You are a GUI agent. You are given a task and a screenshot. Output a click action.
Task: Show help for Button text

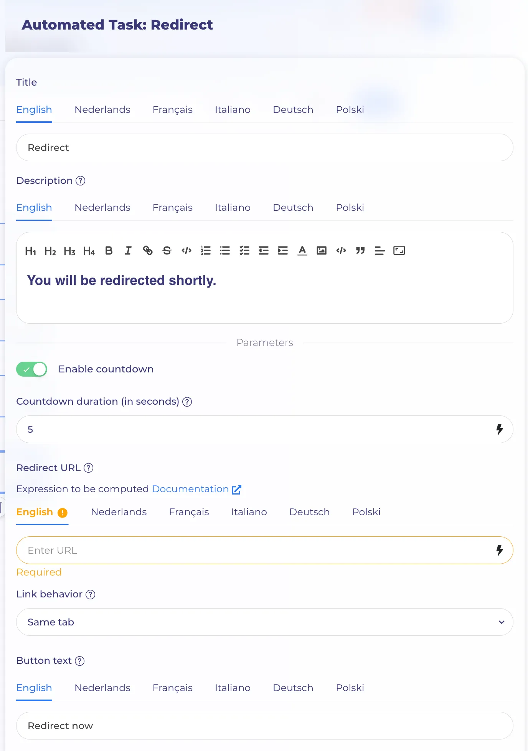coord(79,661)
